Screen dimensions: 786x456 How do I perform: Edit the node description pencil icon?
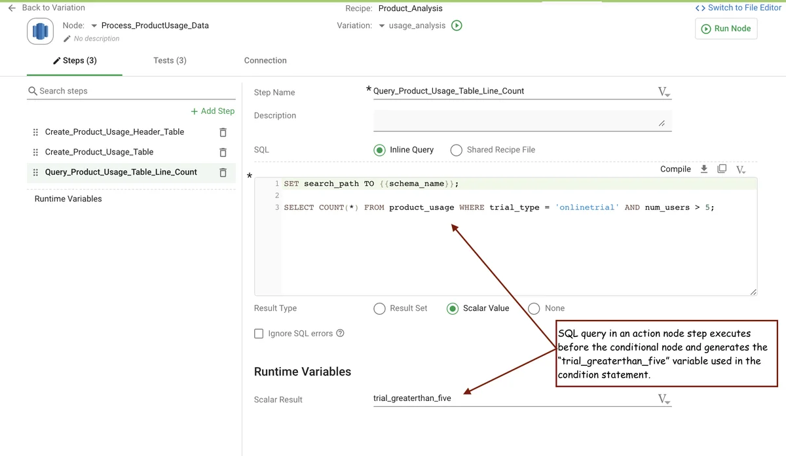pos(67,39)
